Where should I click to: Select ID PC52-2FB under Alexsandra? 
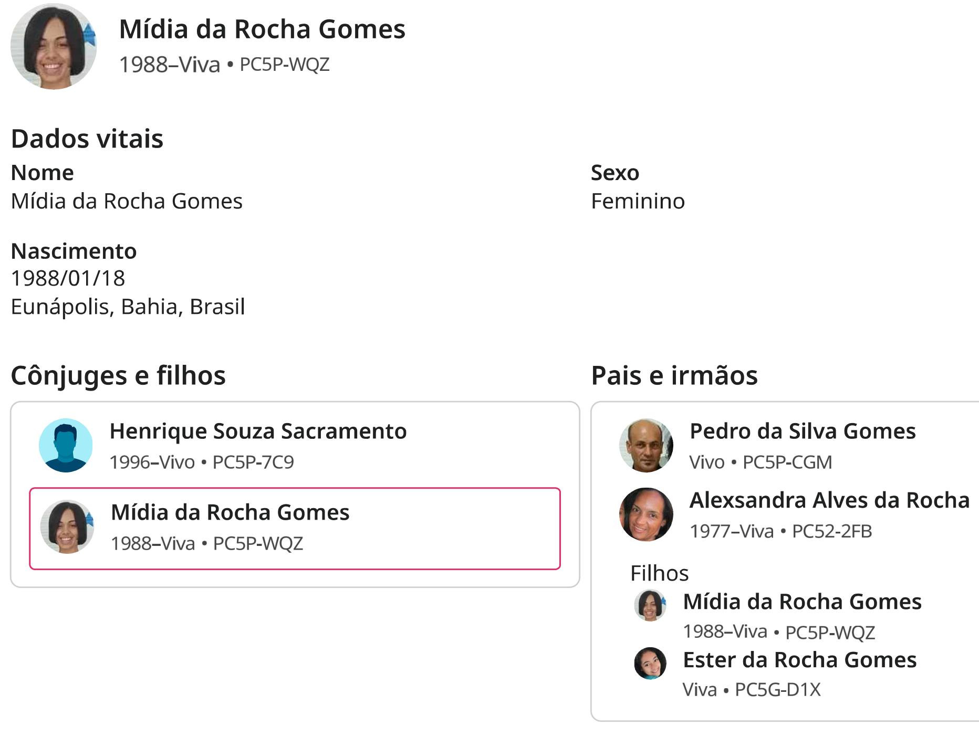click(x=832, y=531)
